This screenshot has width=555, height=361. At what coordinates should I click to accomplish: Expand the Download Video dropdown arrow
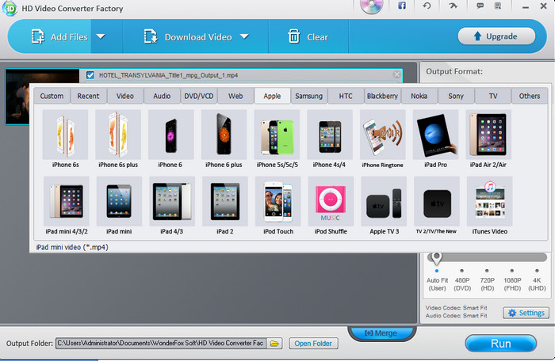[x=244, y=36]
